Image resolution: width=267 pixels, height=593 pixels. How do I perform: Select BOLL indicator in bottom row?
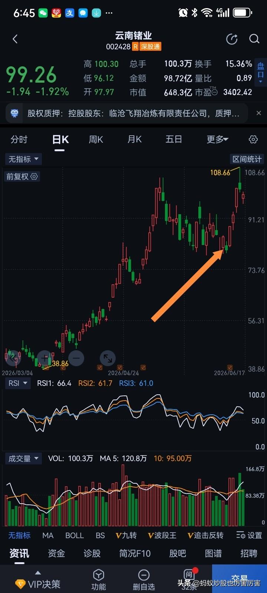(x=75, y=535)
